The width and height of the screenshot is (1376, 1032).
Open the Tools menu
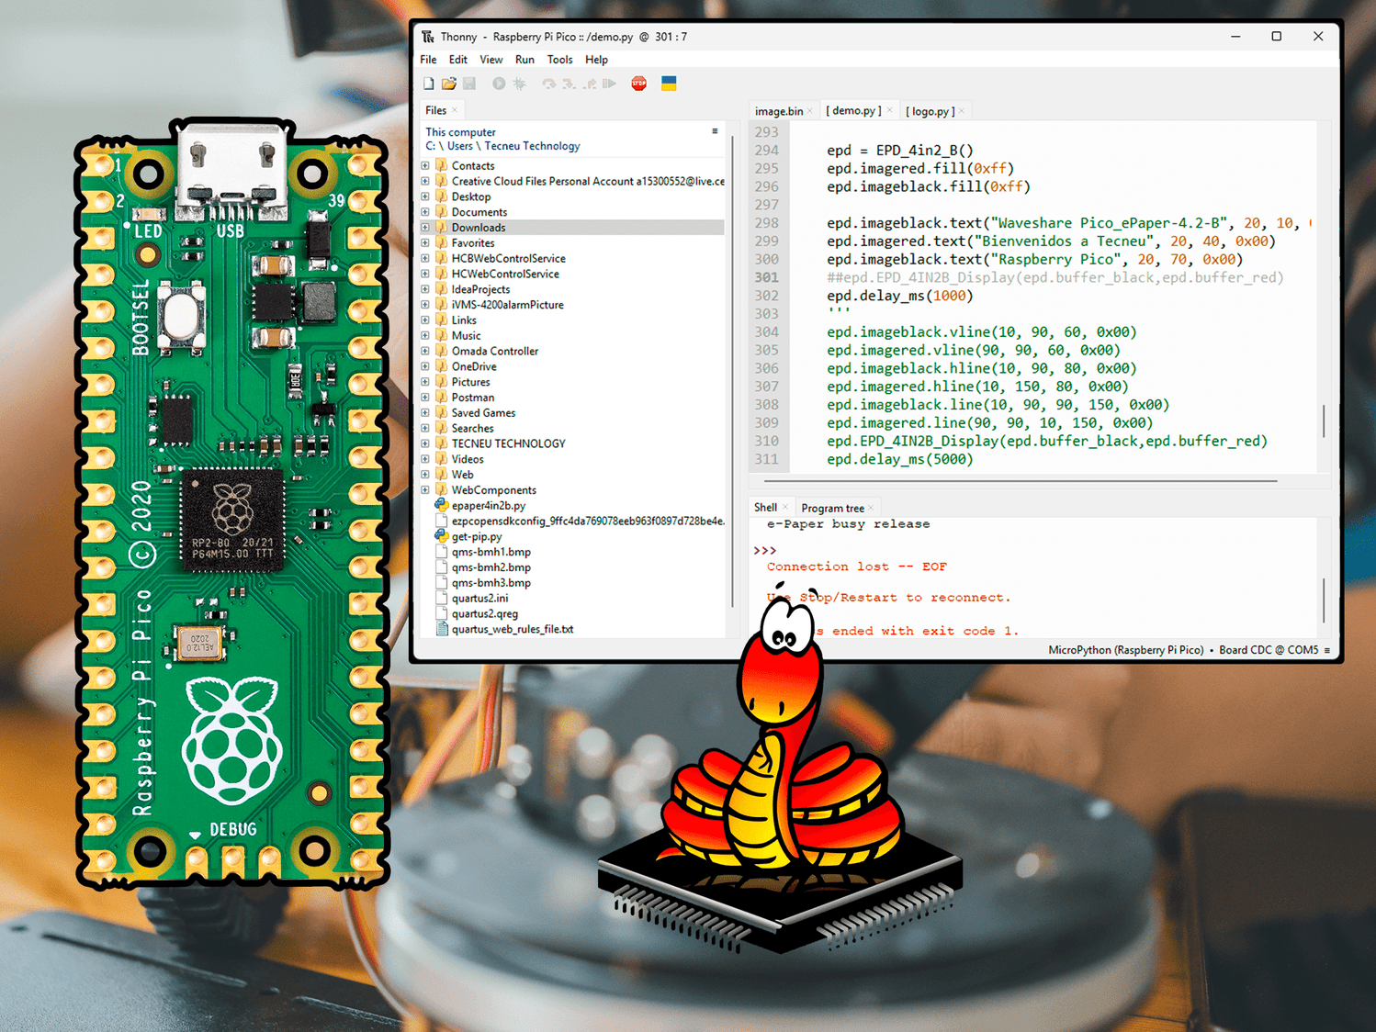coord(559,59)
